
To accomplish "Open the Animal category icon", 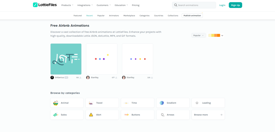I will (x=56, y=103).
